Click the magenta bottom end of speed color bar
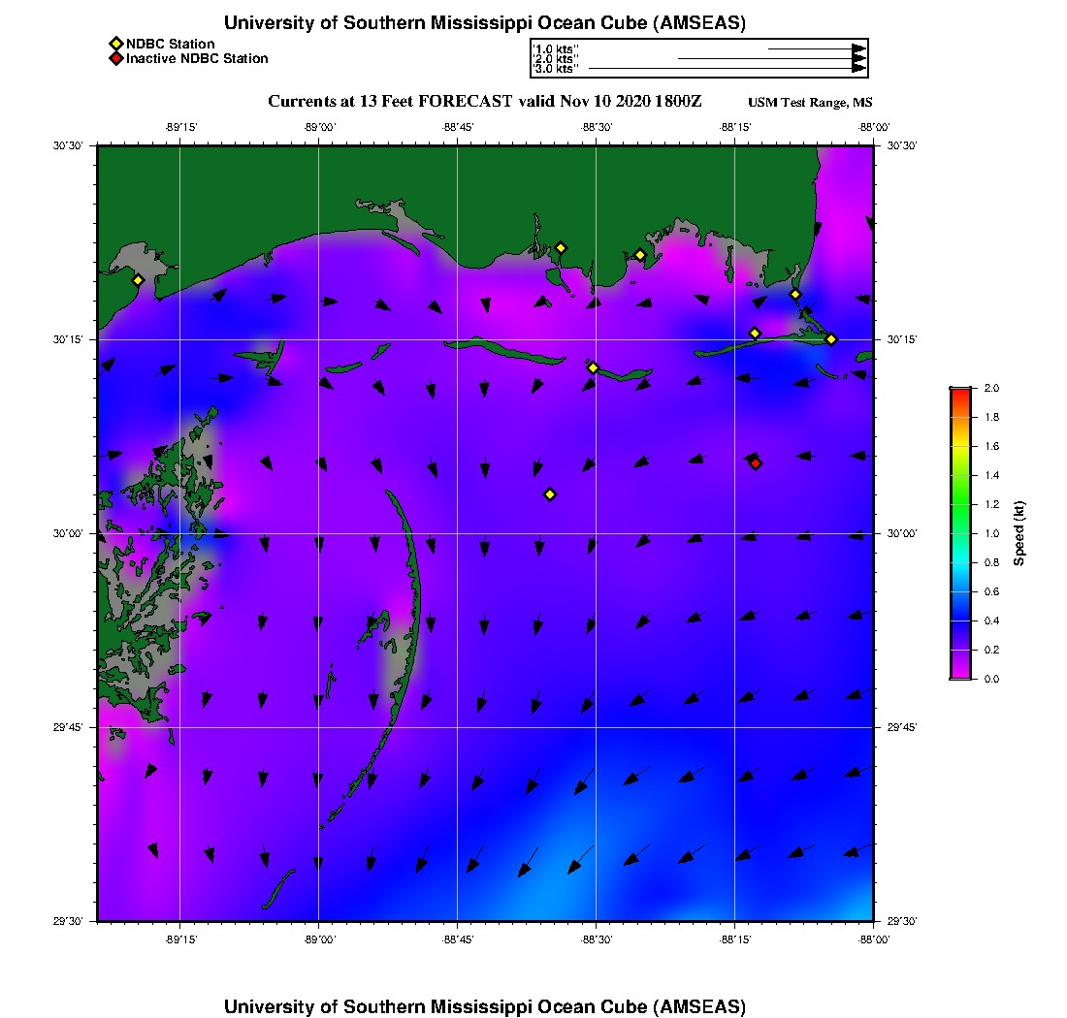The height and width of the screenshot is (1018, 1067). (961, 673)
